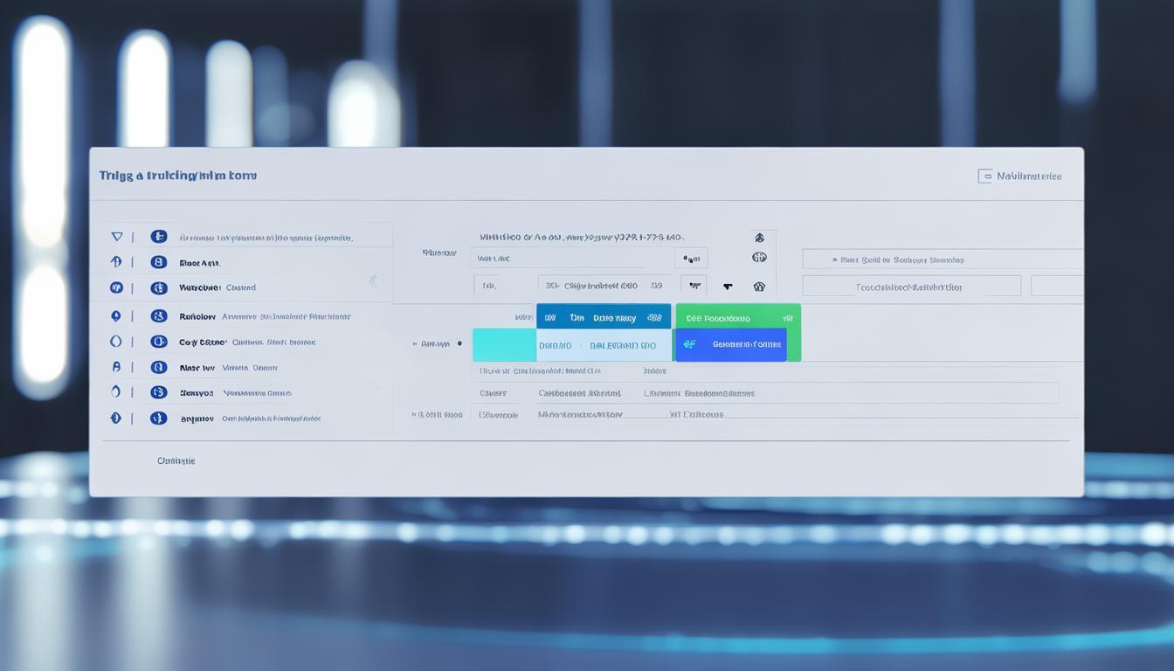Pick the cyan color block
This screenshot has width=1174, height=671.
[504, 345]
